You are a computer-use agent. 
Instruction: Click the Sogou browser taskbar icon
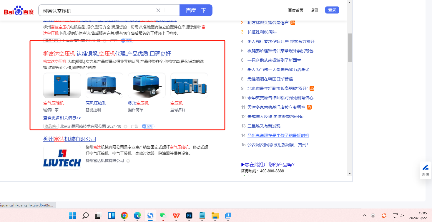pyautogui.click(x=150, y=216)
